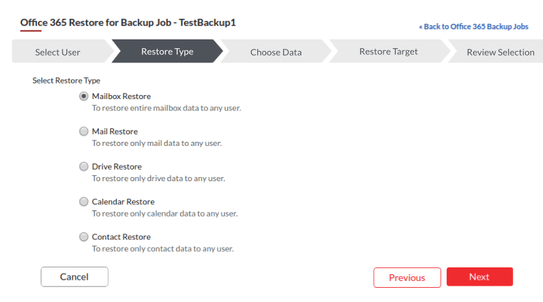Viewport: 543px width, 302px height.
Task: Open the Restore Type wizard step
Action: click(167, 52)
